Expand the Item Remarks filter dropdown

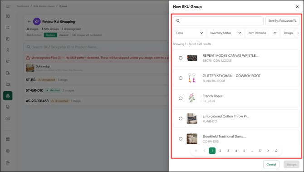(262, 33)
